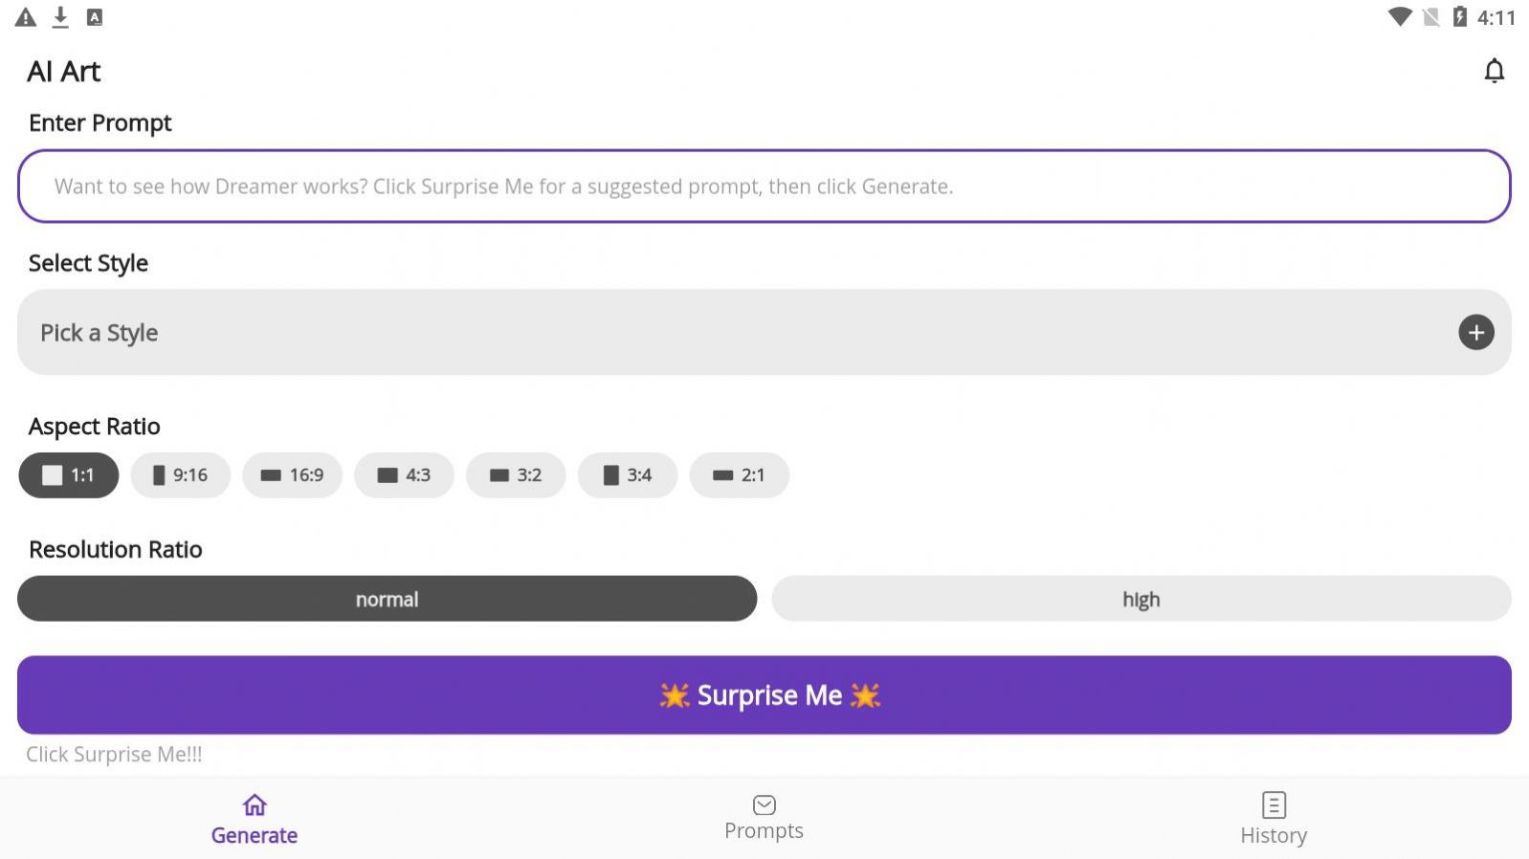
Task: Click the warning triangle status icon
Action: [x=26, y=17]
